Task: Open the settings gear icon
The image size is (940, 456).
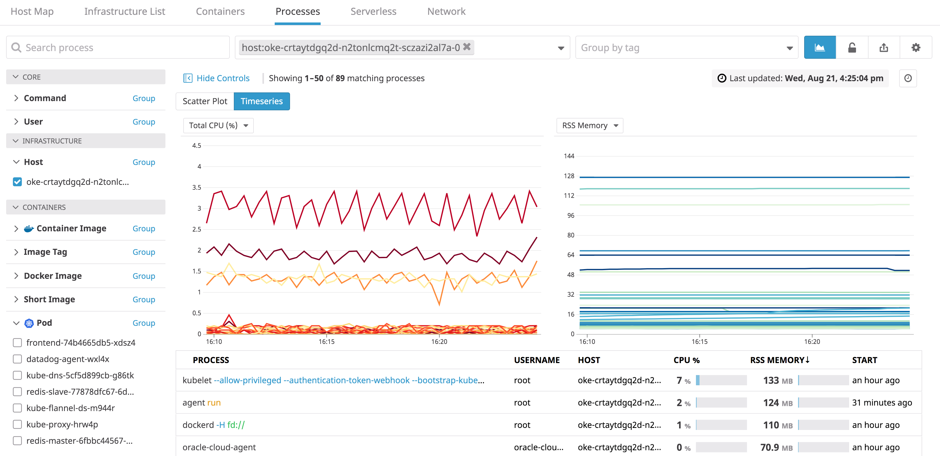Action: click(916, 47)
